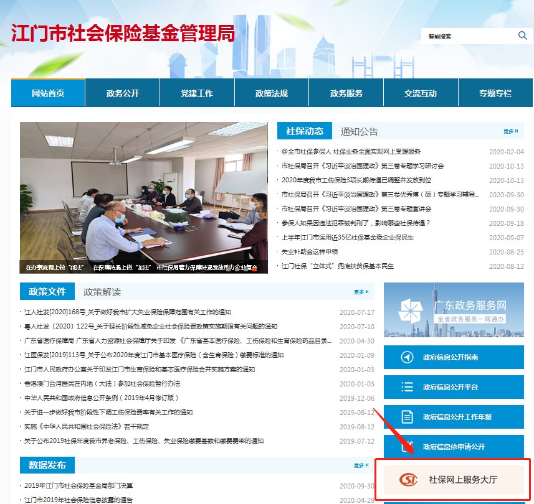Click the list icon beside 政府信息公开平台
The image size is (534, 504).
[407, 386]
